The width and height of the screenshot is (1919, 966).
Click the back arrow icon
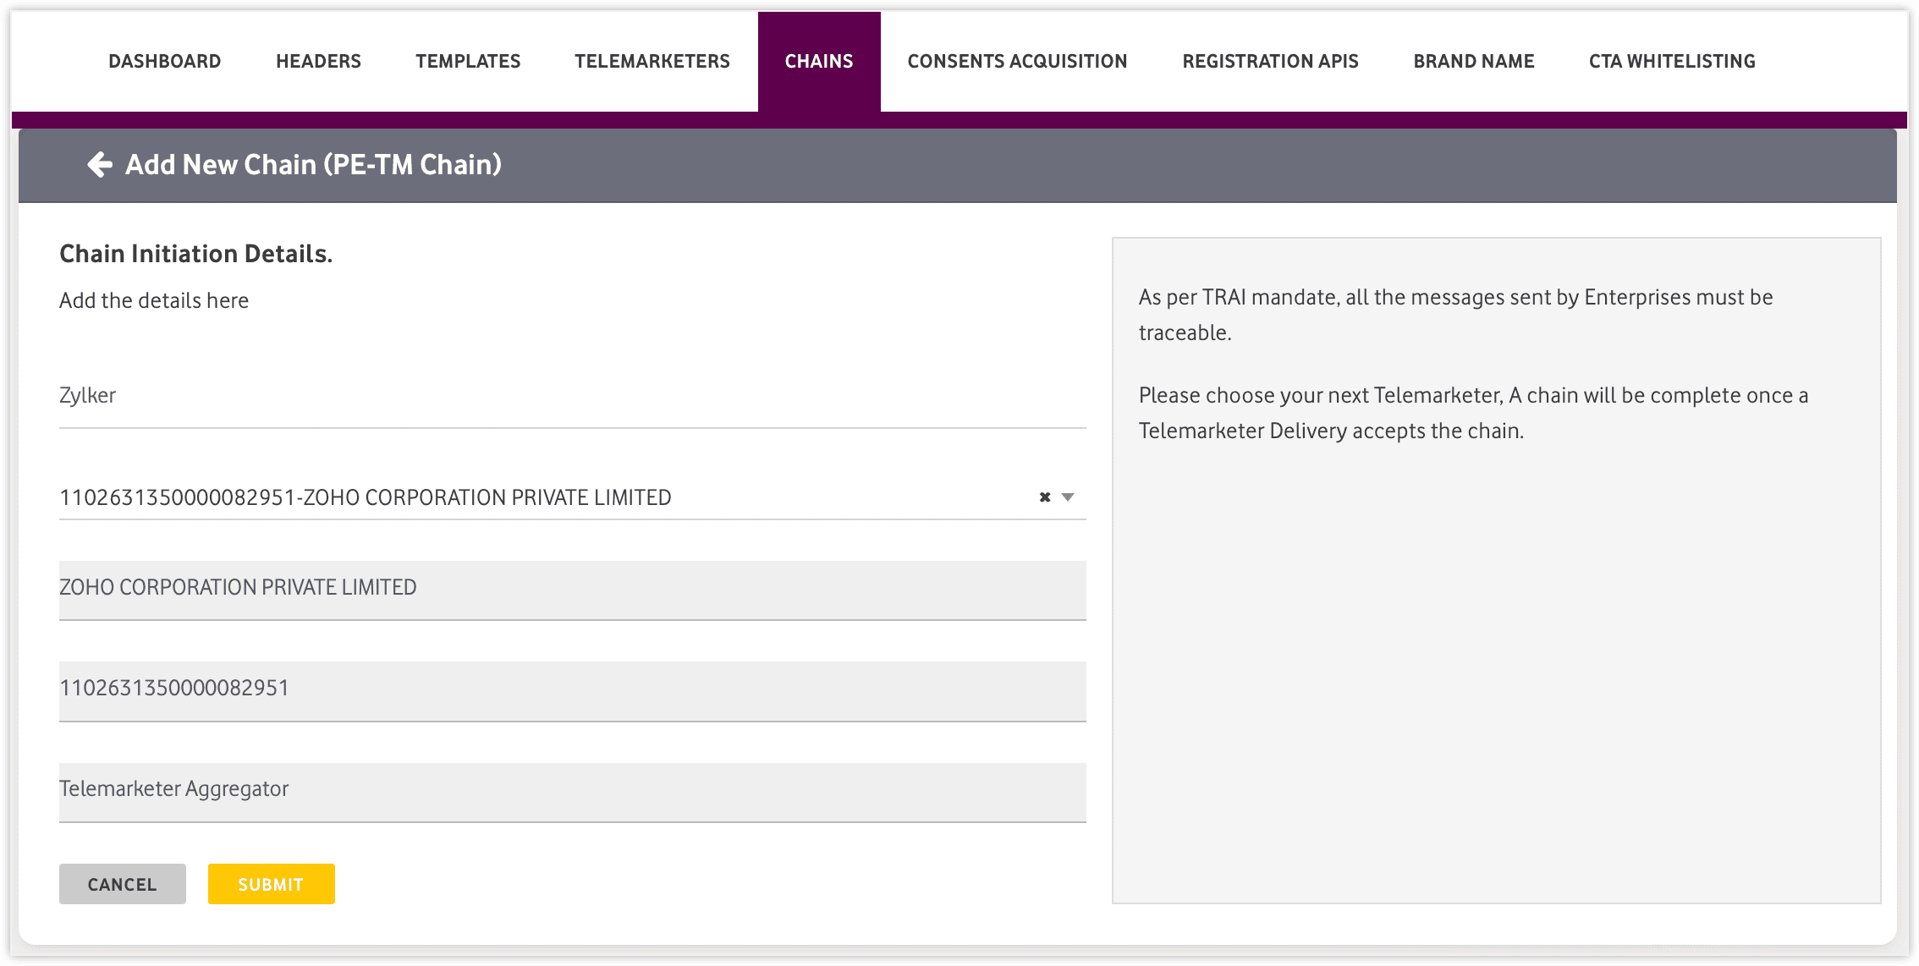[100, 164]
